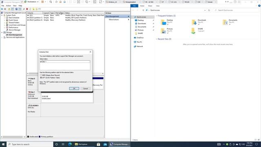Select Local Users and Groups node

(x=17, y=25)
